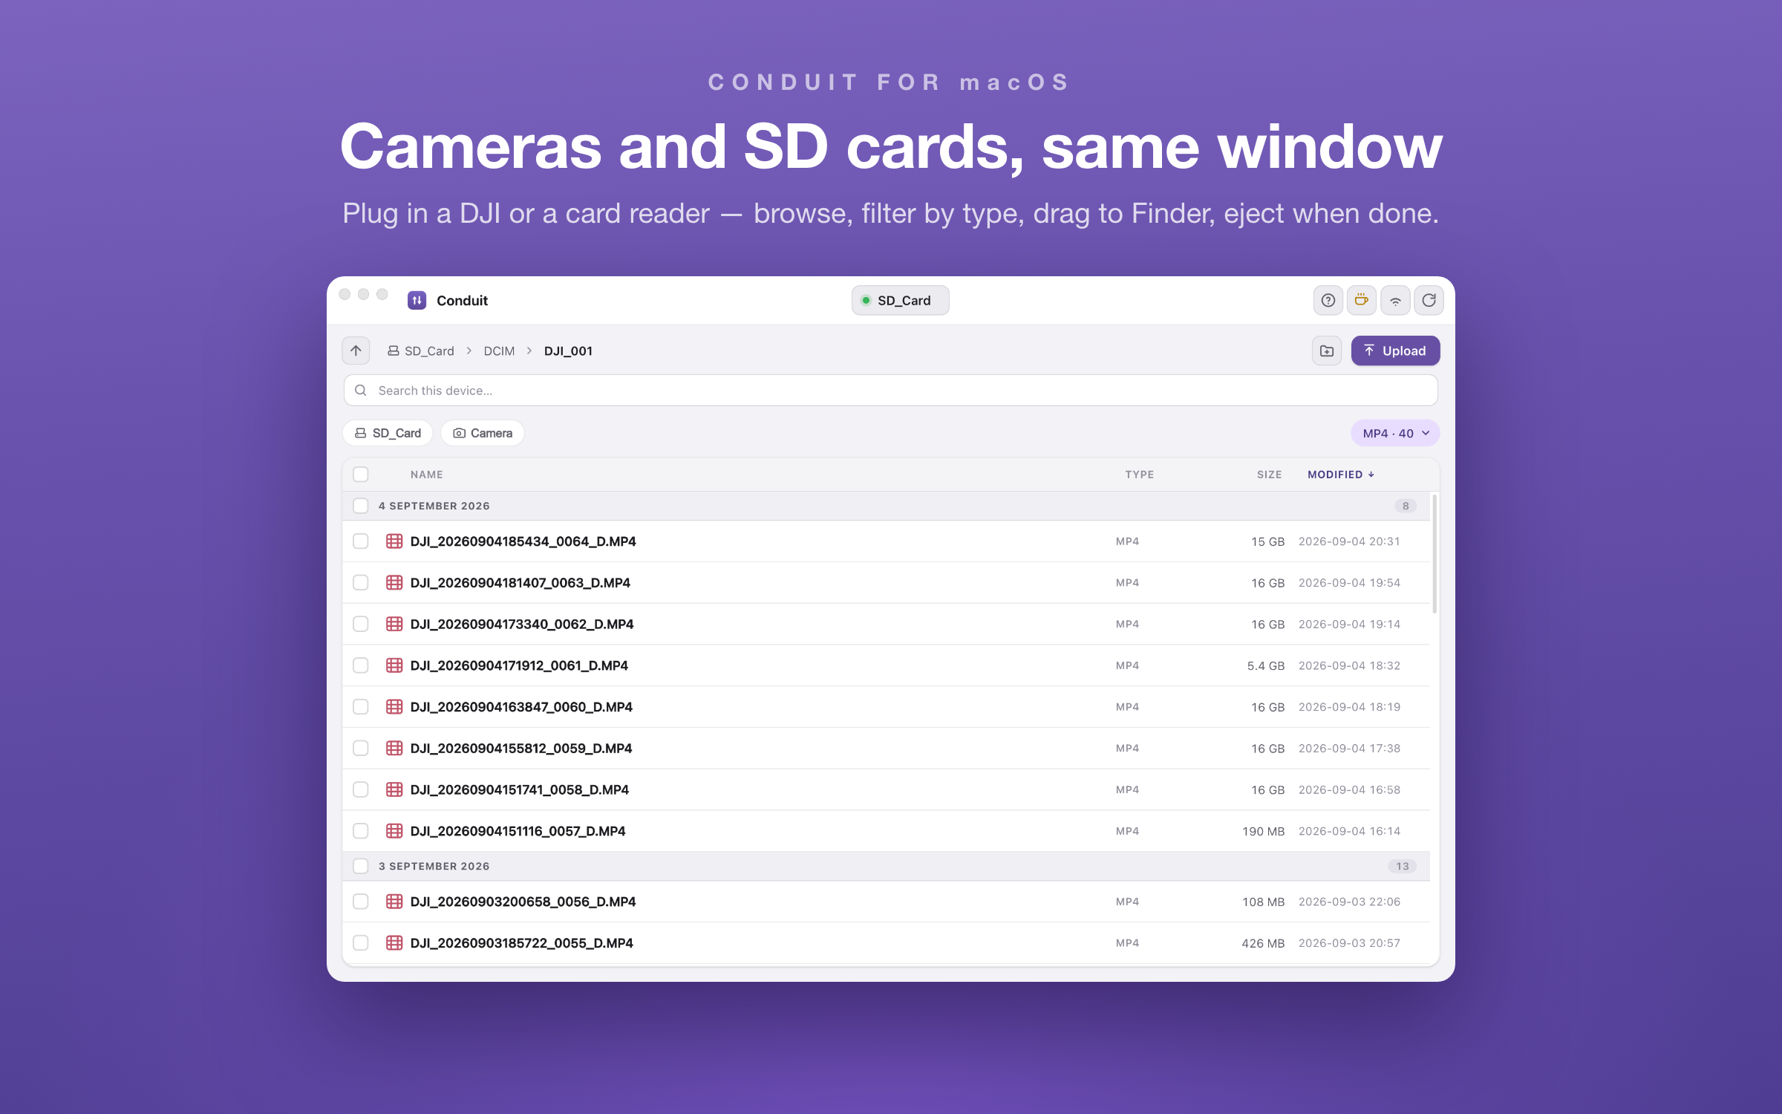Check the box for DJI_20260904151116_0057_D.MP4
Screen dimensions: 1782x1114
click(361, 831)
